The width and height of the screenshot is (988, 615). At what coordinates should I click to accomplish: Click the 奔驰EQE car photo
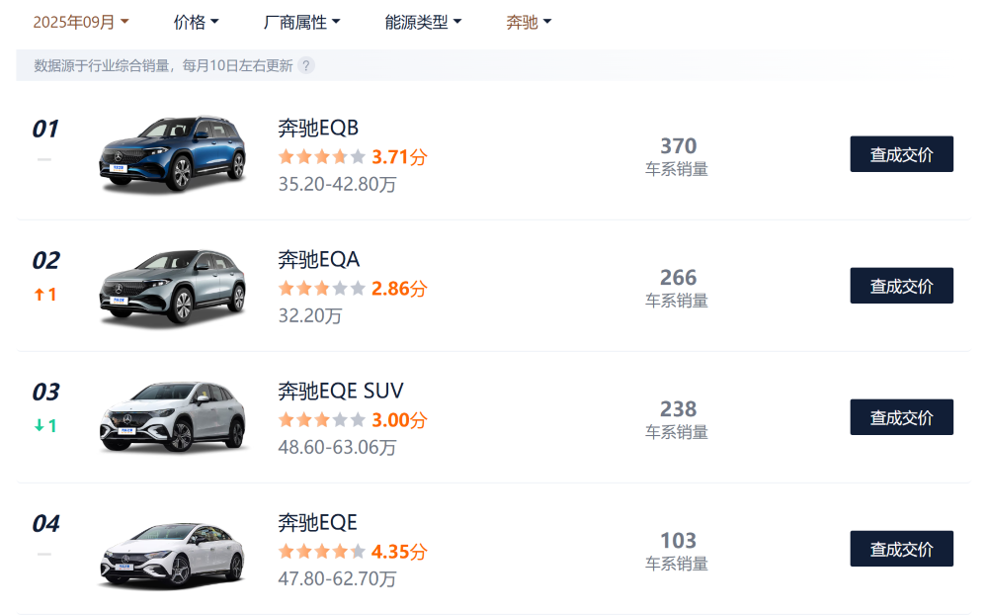click(172, 550)
